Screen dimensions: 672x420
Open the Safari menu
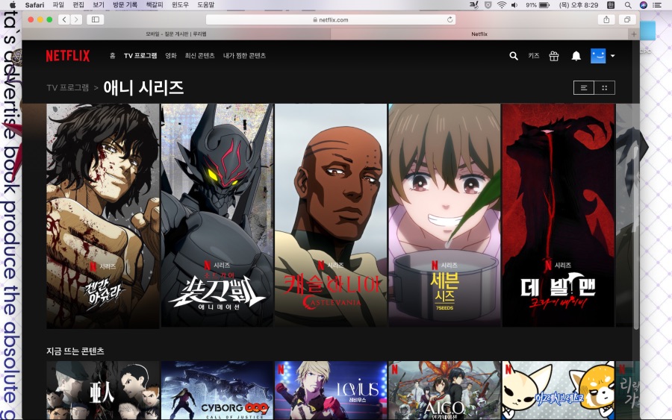pyautogui.click(x=34, y=4)
